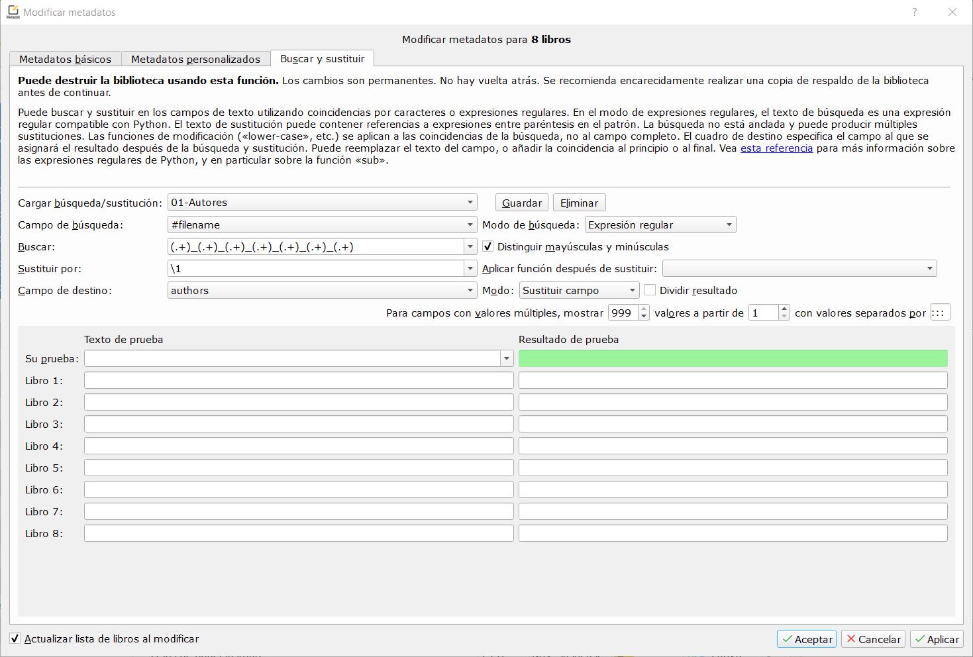Click the Libro 1 result field
The height and width of the screenshot is (657, 973).
coord(733,380)
